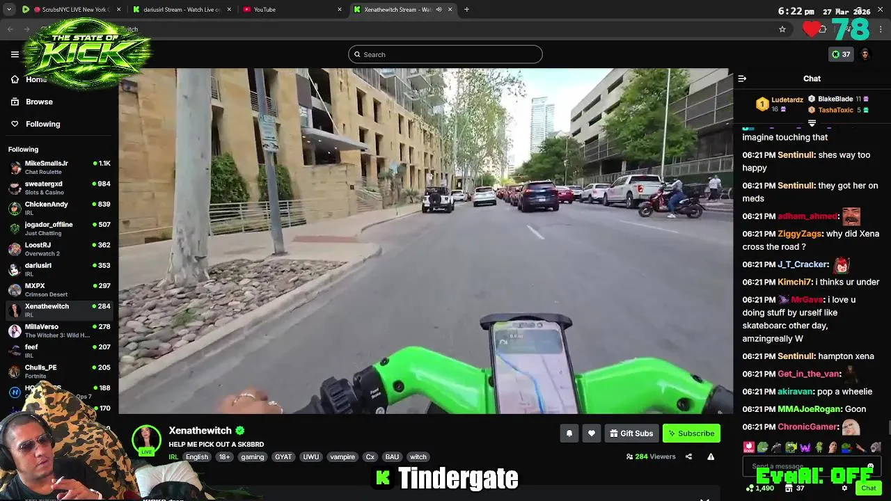Viewport: 891px width, 501px height.
Task: Open sweatergxd Slots & Casino channel
Action: (x=59, y=188)
